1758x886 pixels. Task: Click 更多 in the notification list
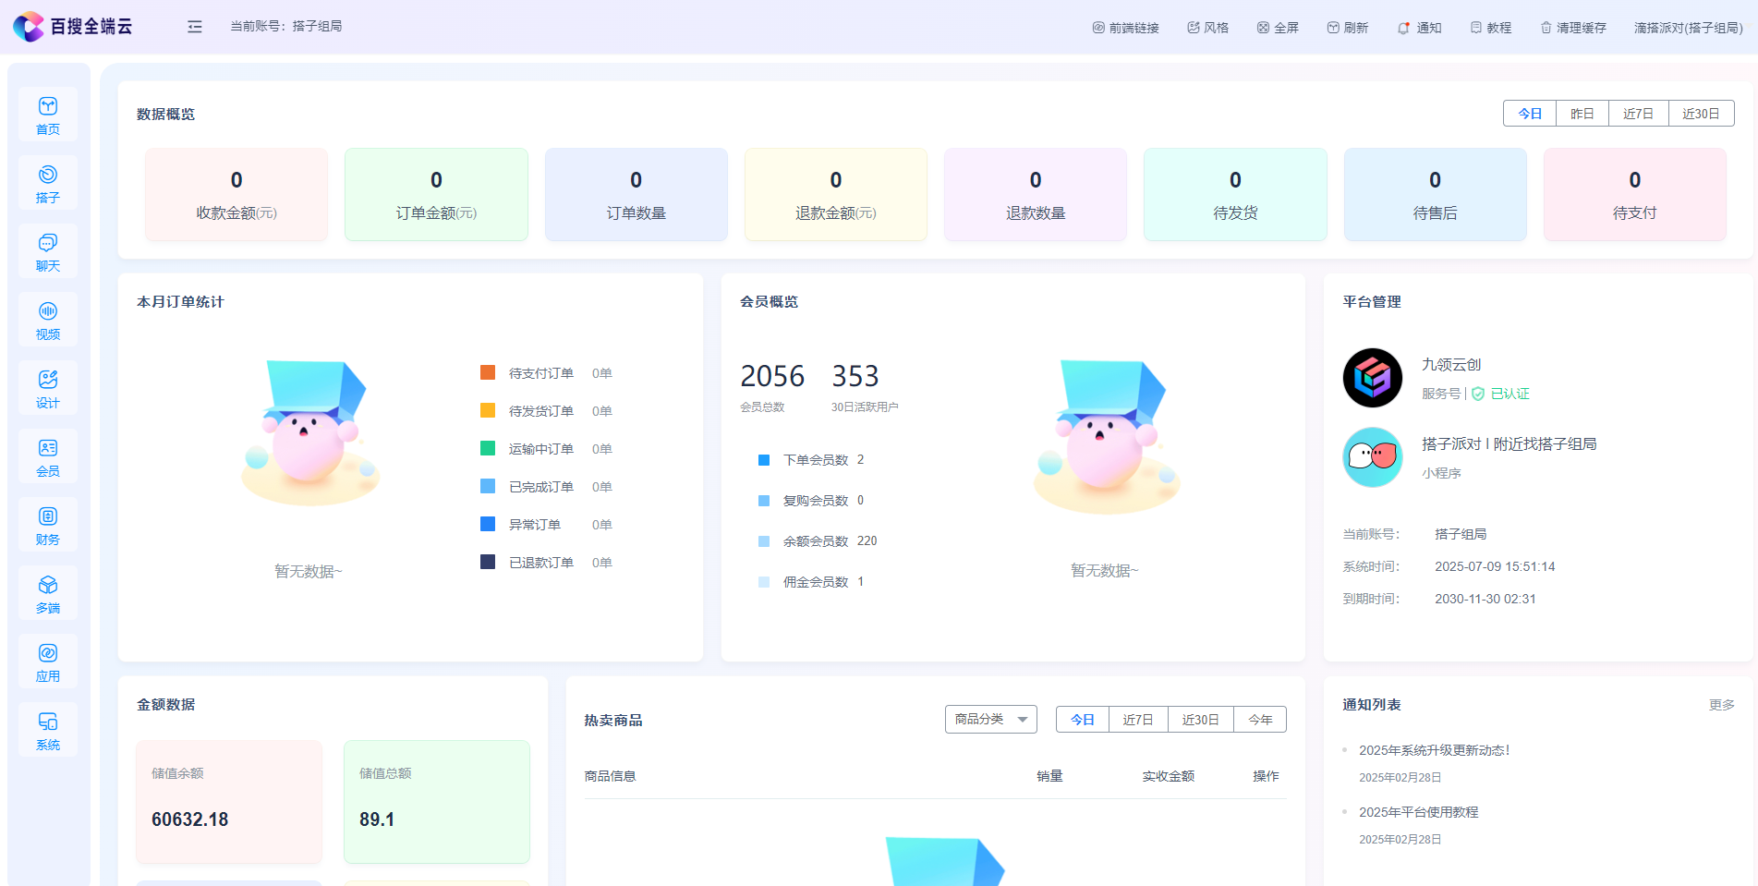coord(1721,705)
